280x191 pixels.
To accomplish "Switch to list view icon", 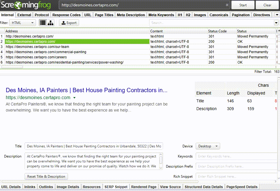I will tap(43, 23).
